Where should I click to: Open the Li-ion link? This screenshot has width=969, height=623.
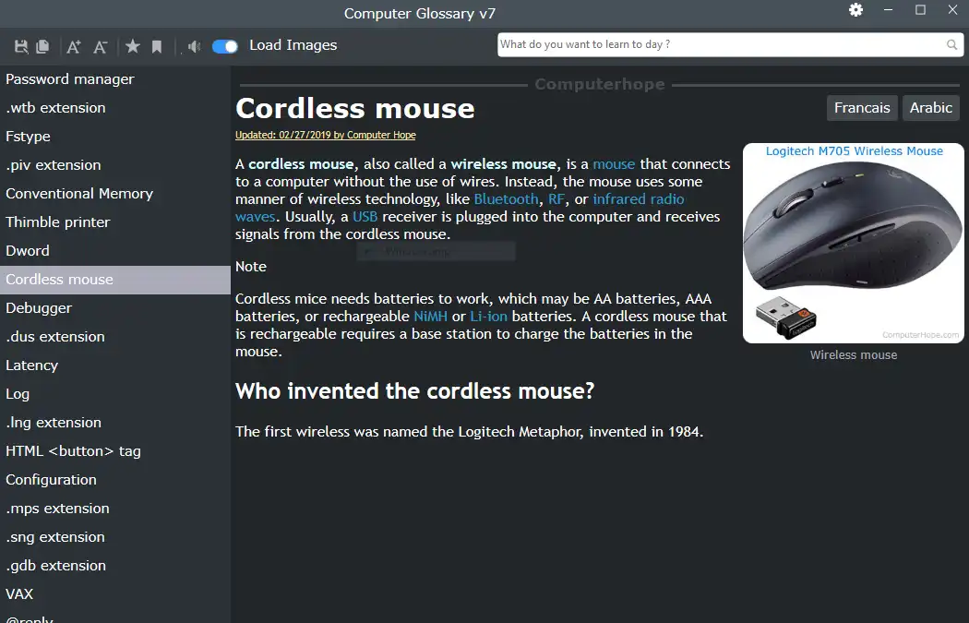[x=488, y=316]
